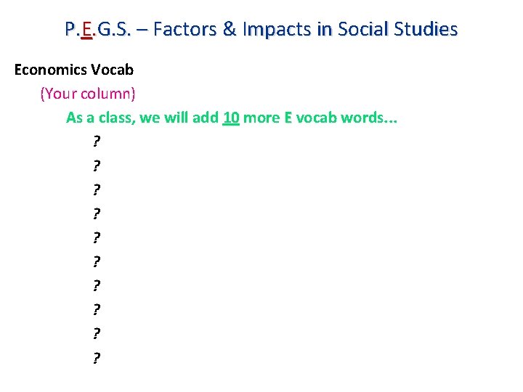The width and height of the screenshot is (523, 392).
Task: Click the red underlined E in the title
Action: coord(86,29)
